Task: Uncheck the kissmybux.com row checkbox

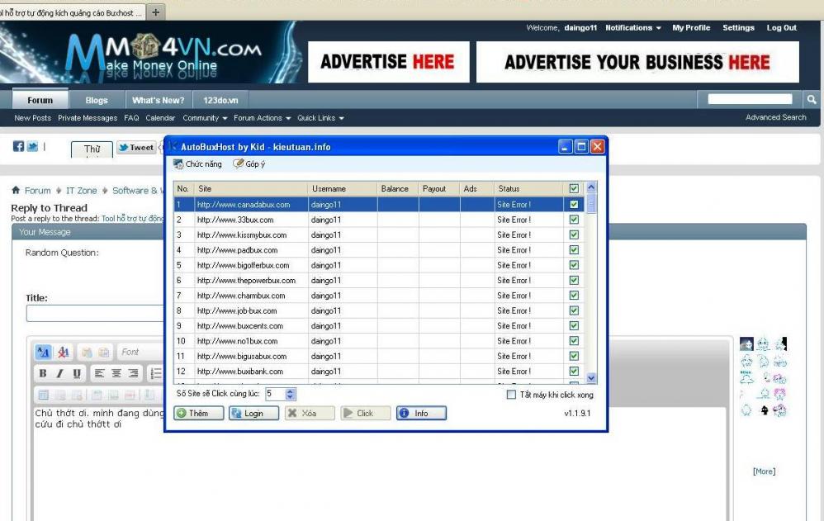Action: 574,235
